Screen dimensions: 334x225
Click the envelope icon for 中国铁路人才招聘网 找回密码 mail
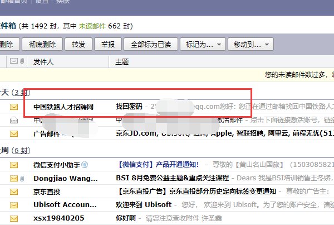(14, 107)
